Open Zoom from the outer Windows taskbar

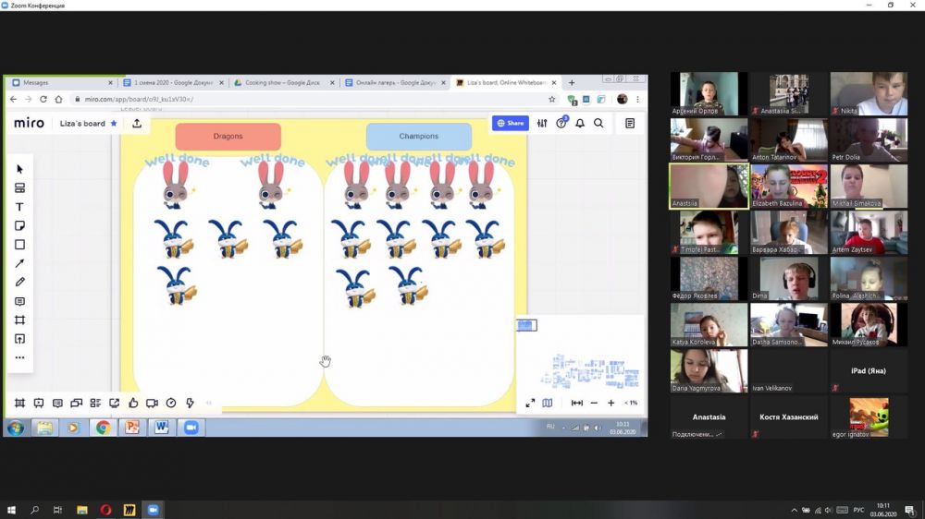click(x=153, y=510)
